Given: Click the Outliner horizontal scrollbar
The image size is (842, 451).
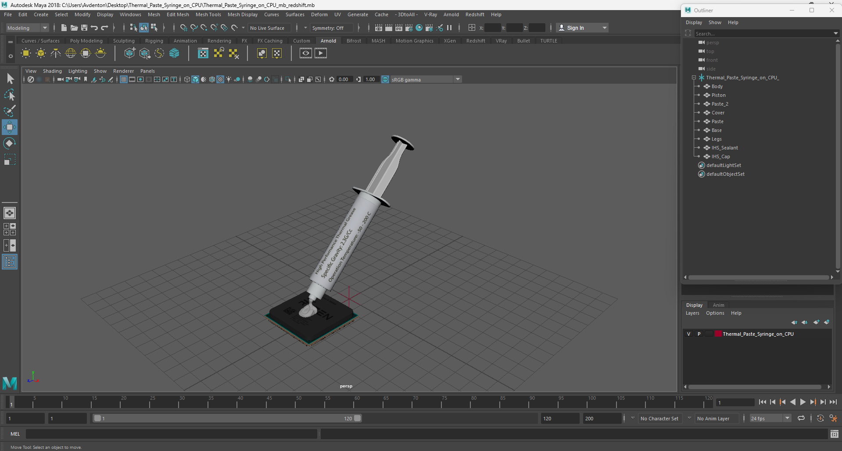Looking at the screenshot, I should [758, 277].
